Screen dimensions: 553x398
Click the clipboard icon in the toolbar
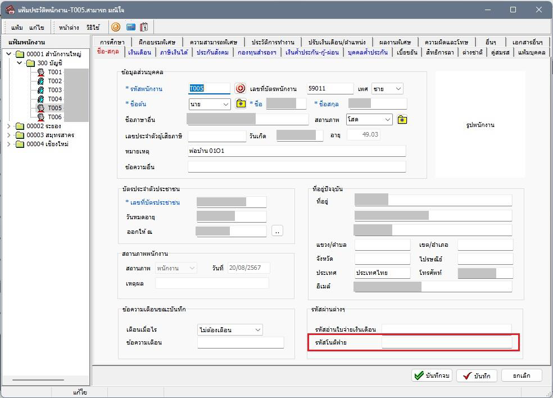coord(144,27)
